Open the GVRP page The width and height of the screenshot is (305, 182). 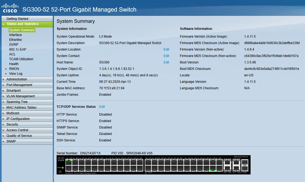click(x=14, y=45)
